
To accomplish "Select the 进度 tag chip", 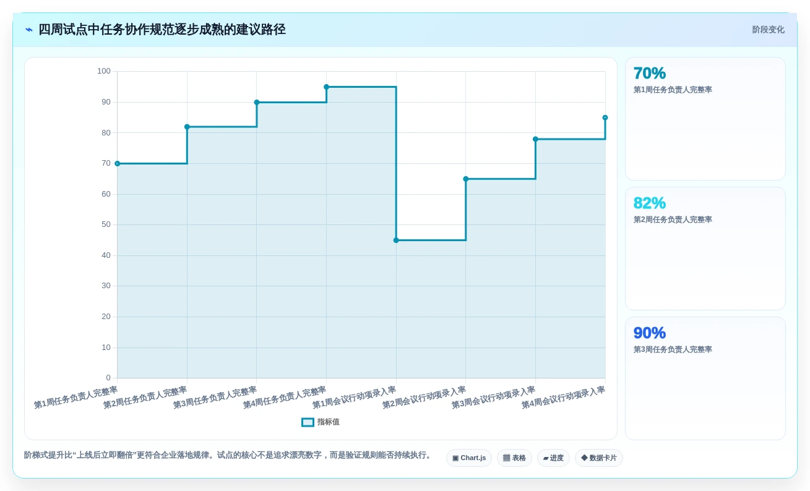I will tap(553, 458).
